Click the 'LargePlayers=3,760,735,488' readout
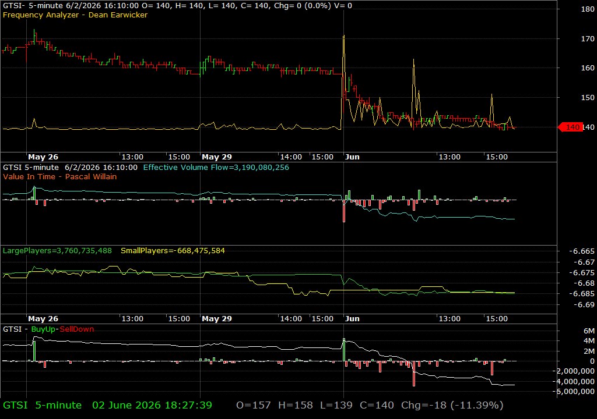 57,251
